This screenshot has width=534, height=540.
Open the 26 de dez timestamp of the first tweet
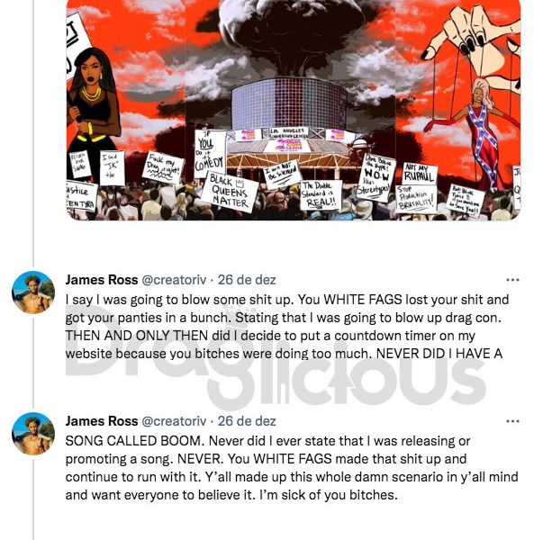tap(247, 280)
